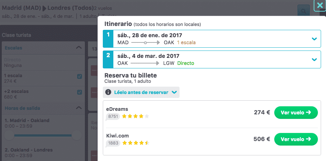
Task: Uncheck the +2 escalas checkbox
Action: (80, 92)
